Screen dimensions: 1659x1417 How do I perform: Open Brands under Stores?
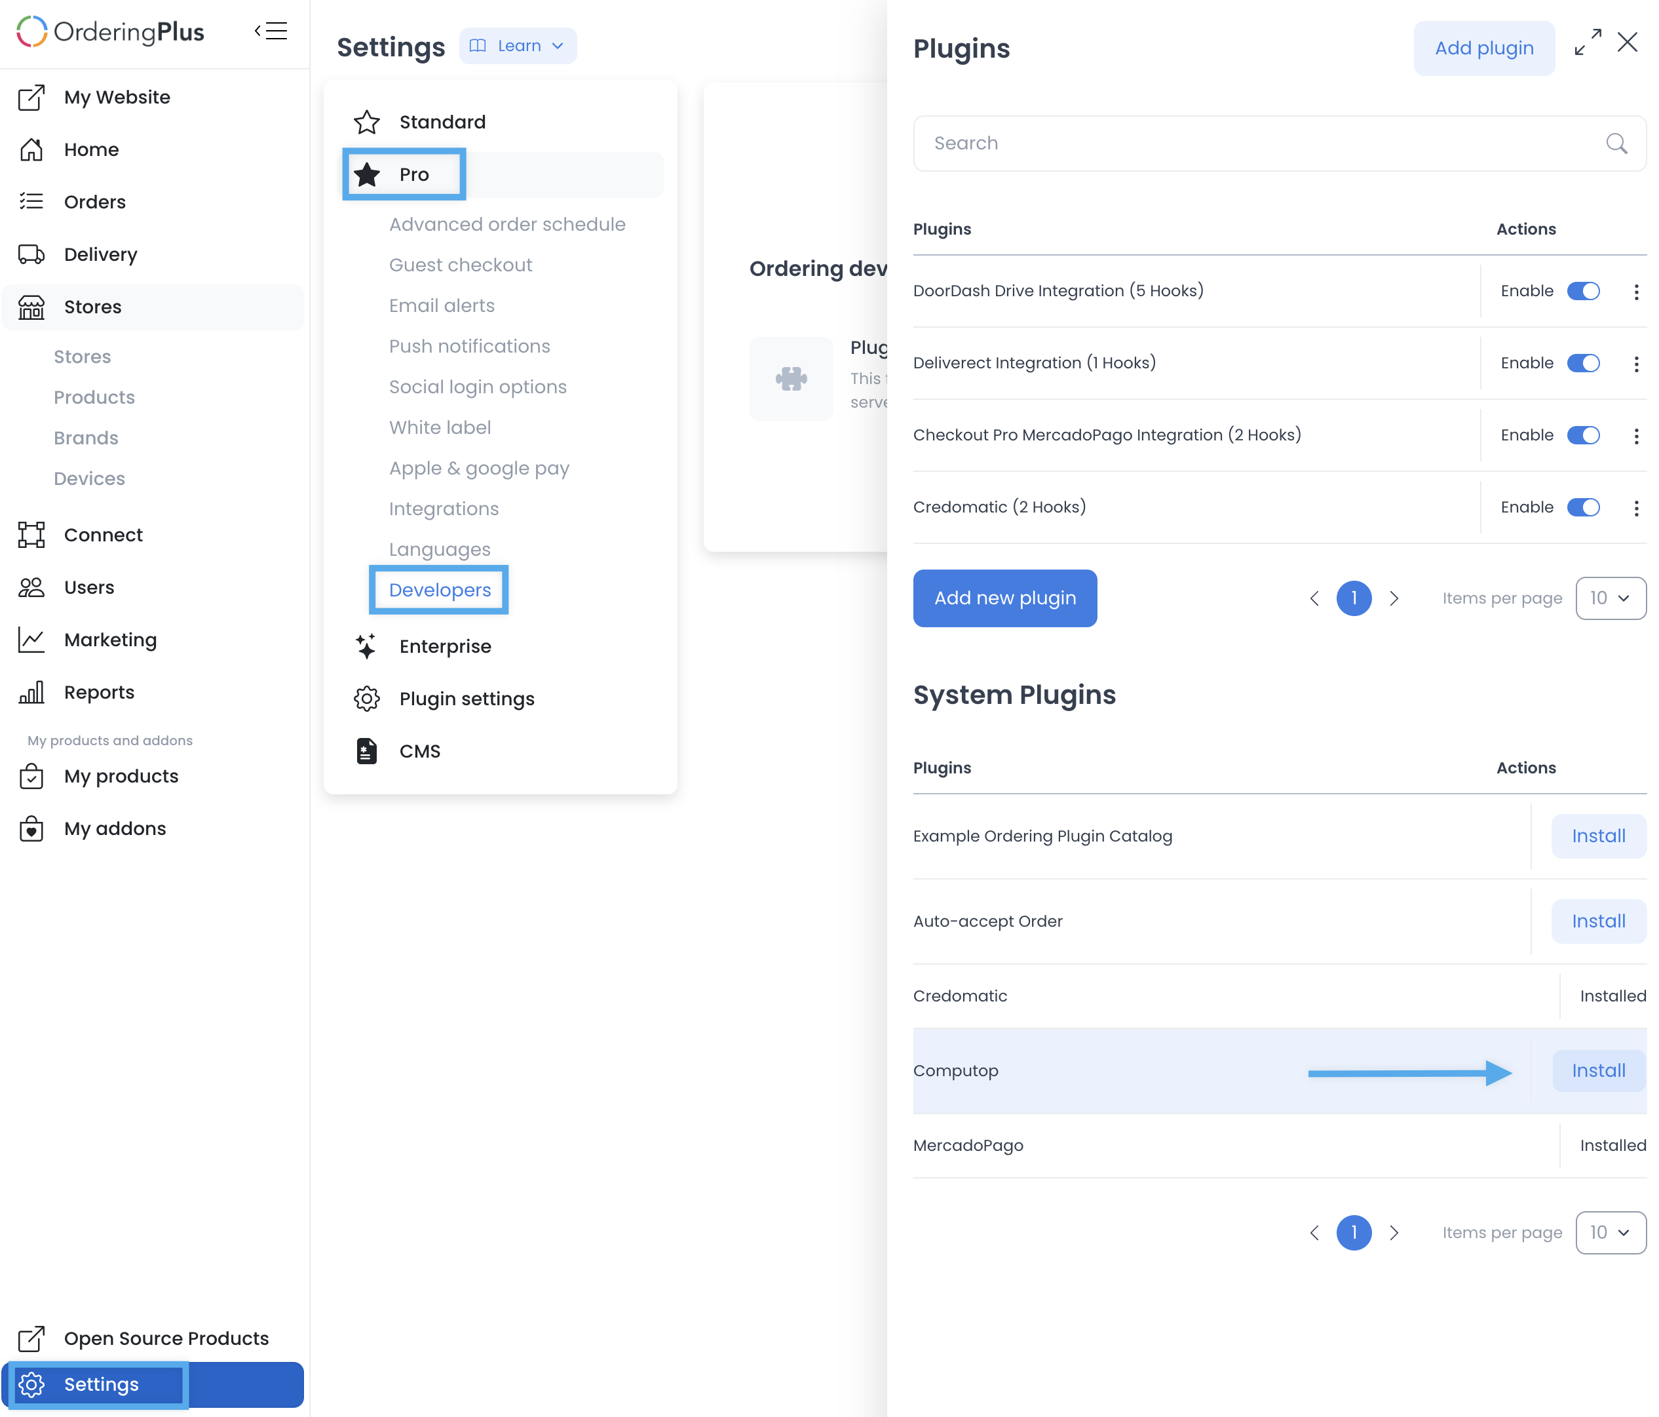[86, 438]
